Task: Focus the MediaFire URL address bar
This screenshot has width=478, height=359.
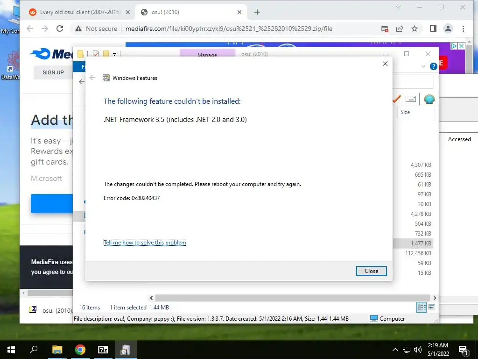Action: (x=229, y=29)
